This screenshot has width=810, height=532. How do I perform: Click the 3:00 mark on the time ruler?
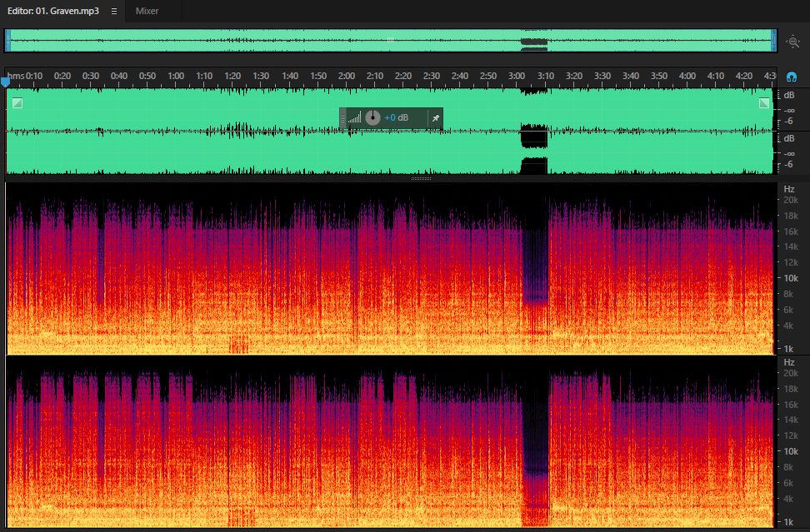tap(517, 76)
